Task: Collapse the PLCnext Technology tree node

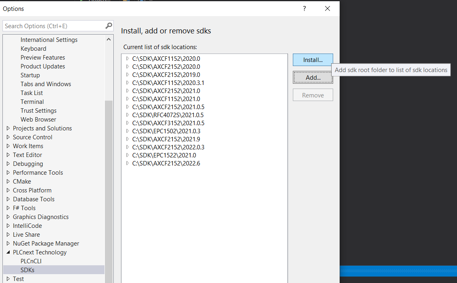Action: (9, 252)
